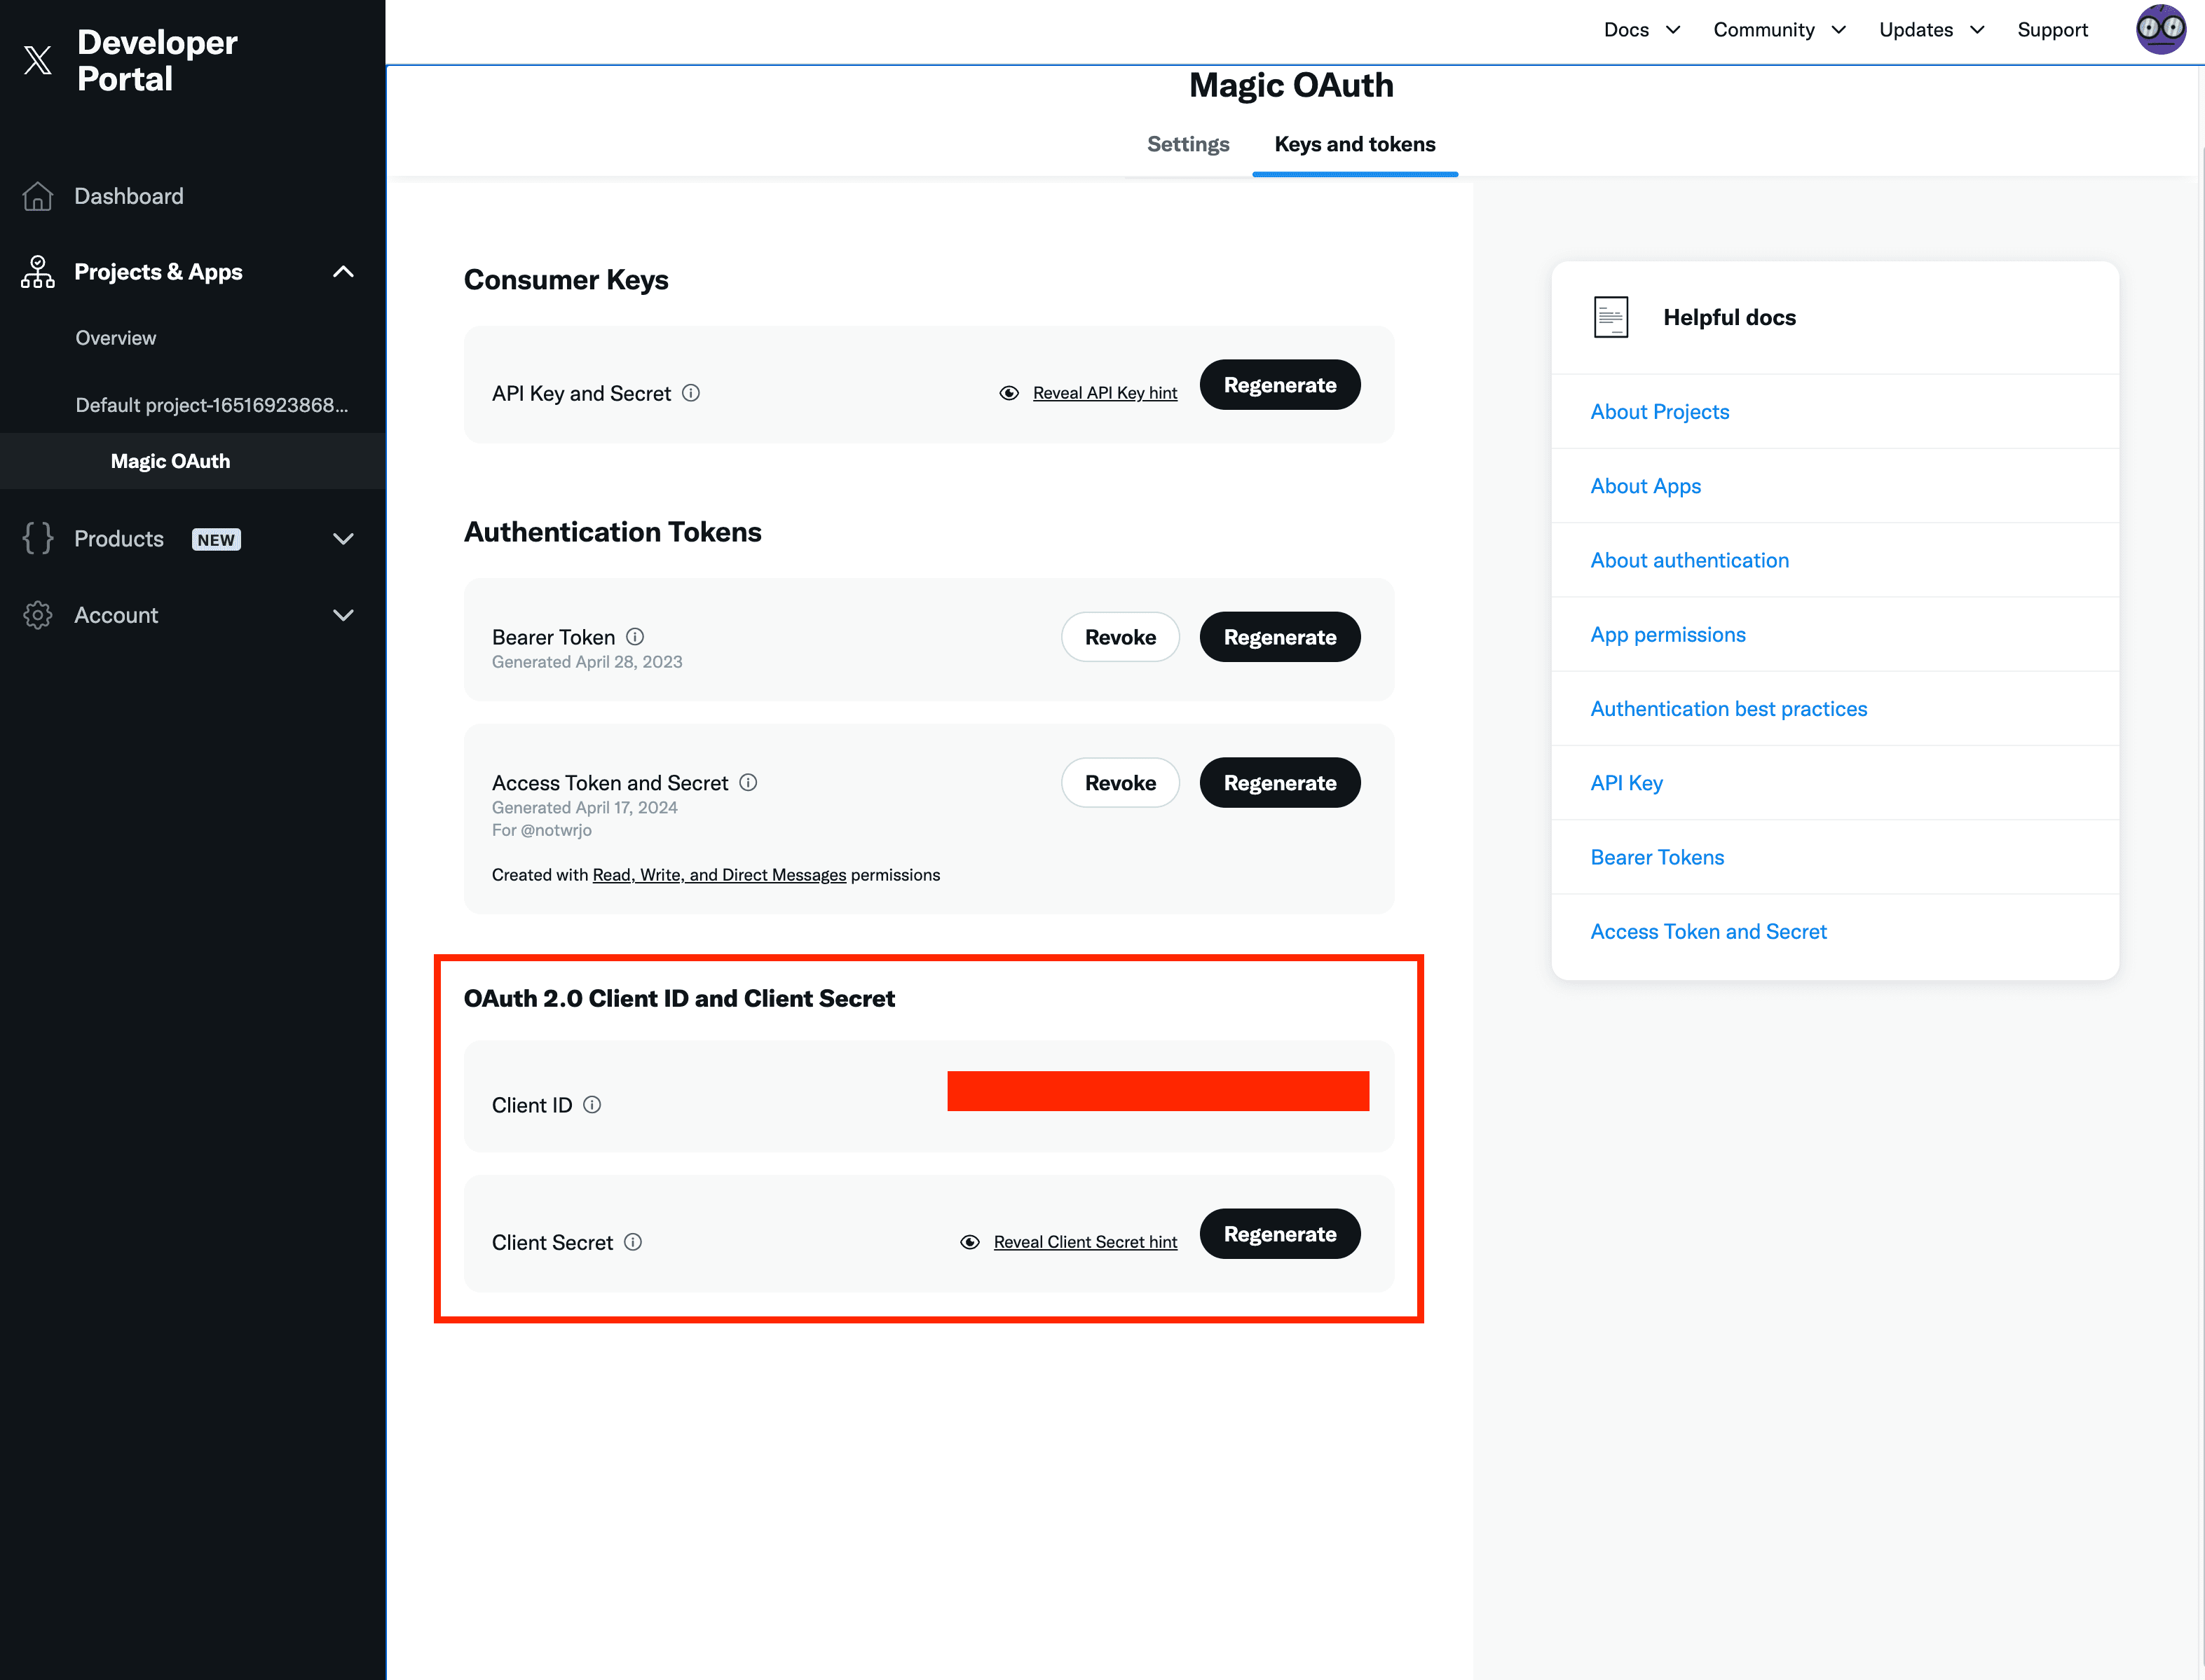
Task: Open the Authentication best practices link
Action: (x=1728, y=709)
